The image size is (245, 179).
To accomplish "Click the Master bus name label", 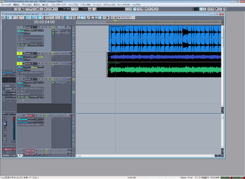I will click(x=30, y=115).
